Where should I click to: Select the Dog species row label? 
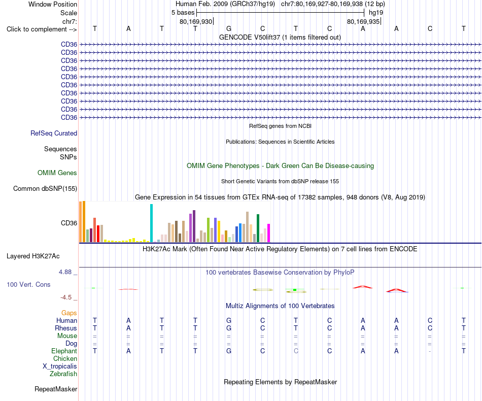tap(71, 344)
